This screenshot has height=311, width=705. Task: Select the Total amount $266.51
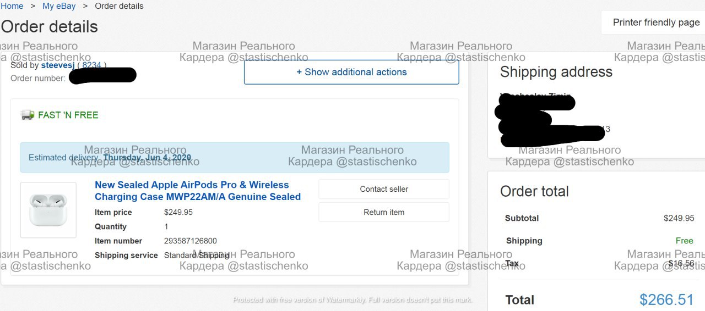(666, 299)
